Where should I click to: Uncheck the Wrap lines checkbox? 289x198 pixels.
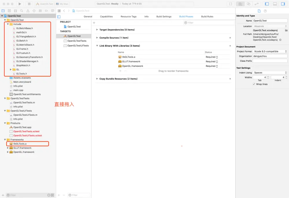coord(254,84)
